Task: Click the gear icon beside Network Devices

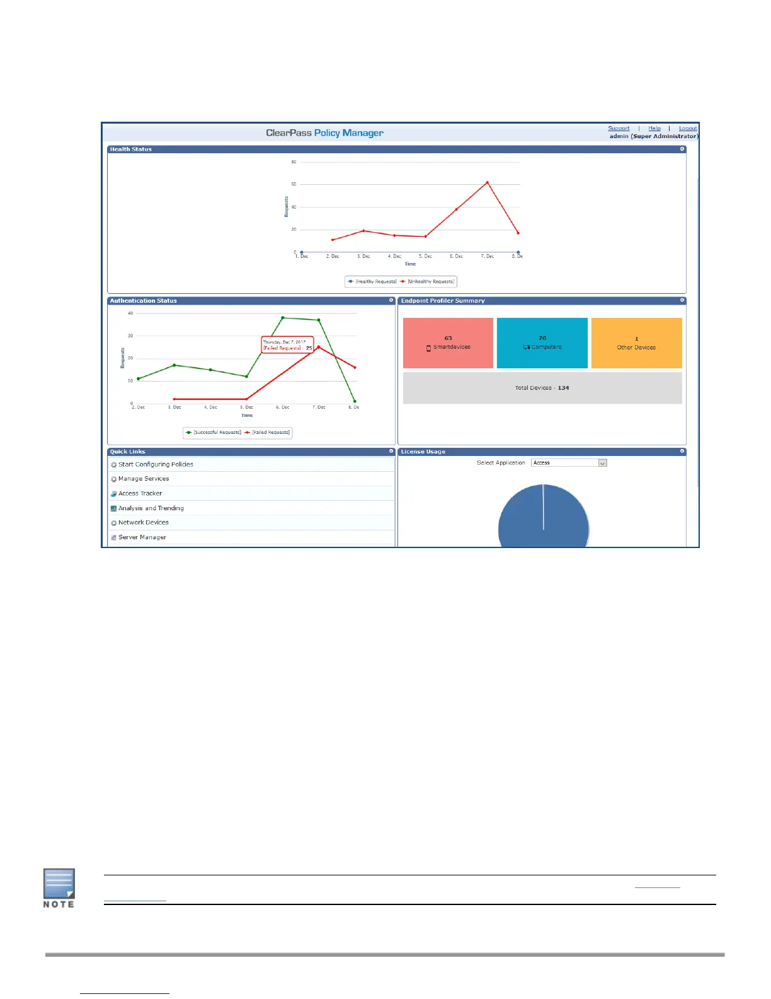Action: (113, 523)
